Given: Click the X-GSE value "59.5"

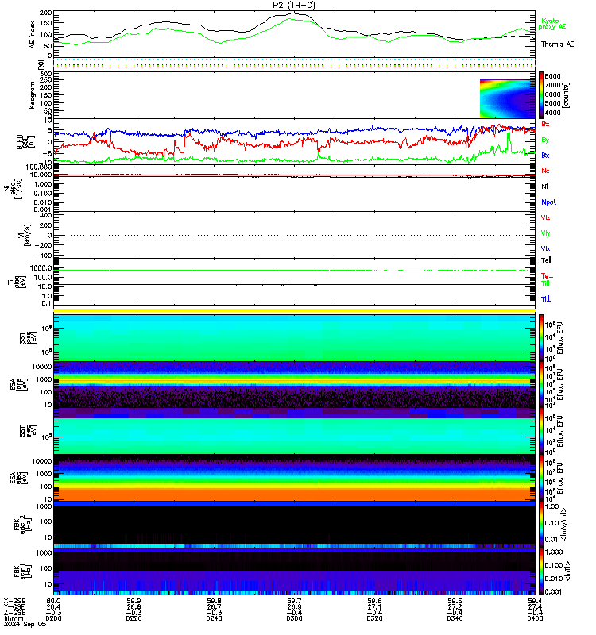Looking at the screenshot, I should tap(455, 601).
